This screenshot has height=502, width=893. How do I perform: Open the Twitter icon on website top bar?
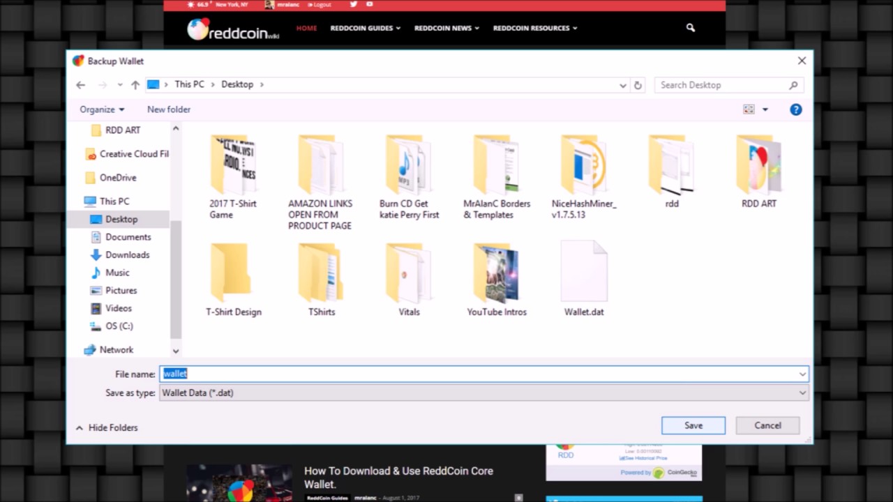[353, 4]
